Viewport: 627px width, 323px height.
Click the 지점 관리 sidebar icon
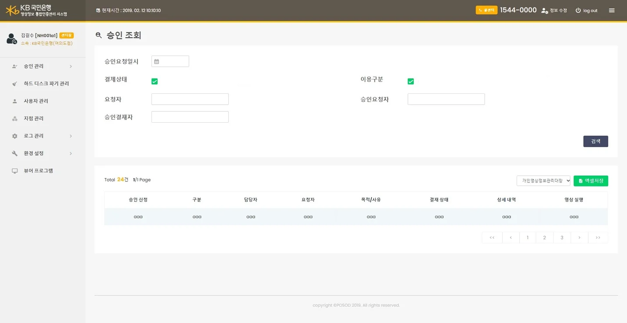tap(15, 119)
